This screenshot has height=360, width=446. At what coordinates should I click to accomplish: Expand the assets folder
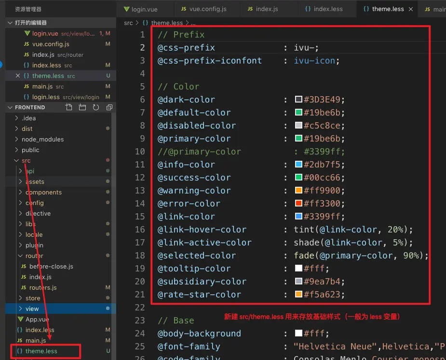(20, 181)
